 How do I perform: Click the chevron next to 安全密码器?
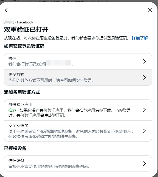coord(145,131)
